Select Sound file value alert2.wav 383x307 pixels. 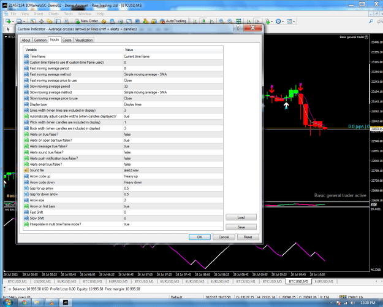[173, 170]
